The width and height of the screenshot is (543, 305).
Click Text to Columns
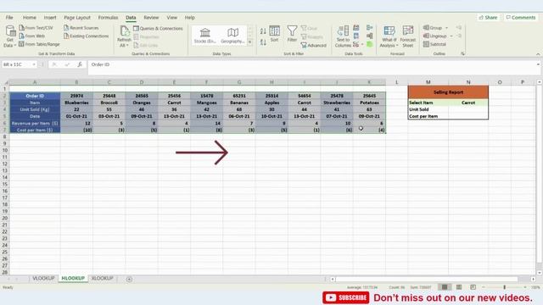343,36
